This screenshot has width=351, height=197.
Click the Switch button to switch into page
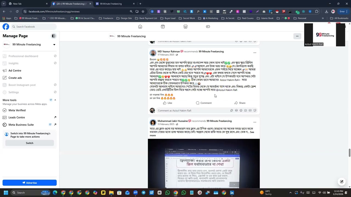(29, 143)
